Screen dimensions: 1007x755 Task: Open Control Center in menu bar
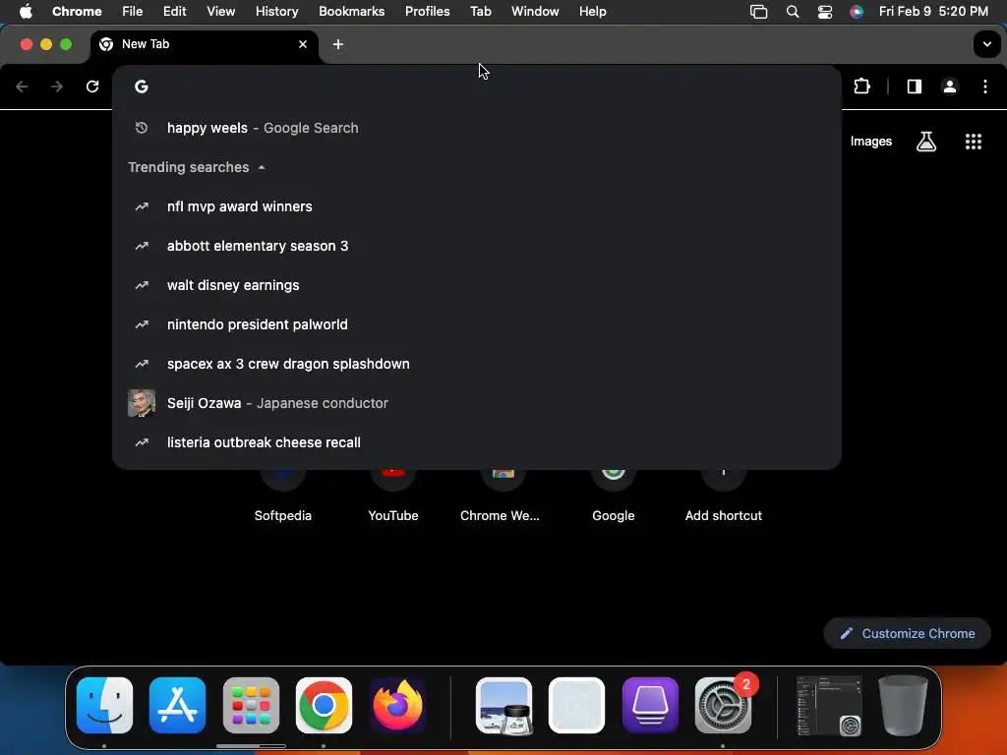[x=825, y=12]
